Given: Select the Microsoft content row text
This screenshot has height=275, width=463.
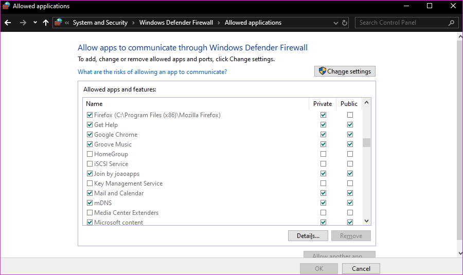Looking at the screenshot, I should (x=118, y=223).
